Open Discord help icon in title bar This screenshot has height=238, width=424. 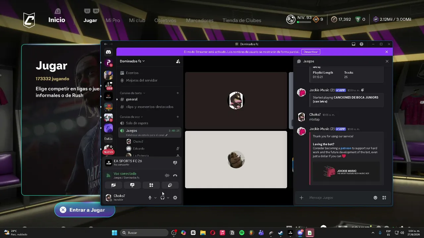coord(361,44)
